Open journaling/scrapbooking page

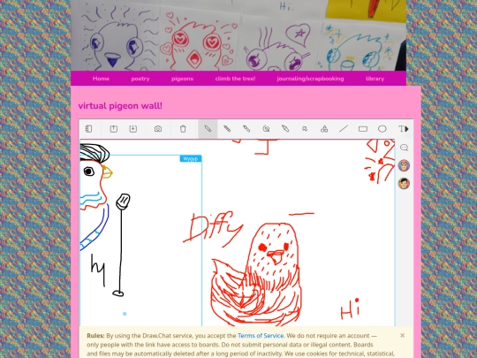310,79
